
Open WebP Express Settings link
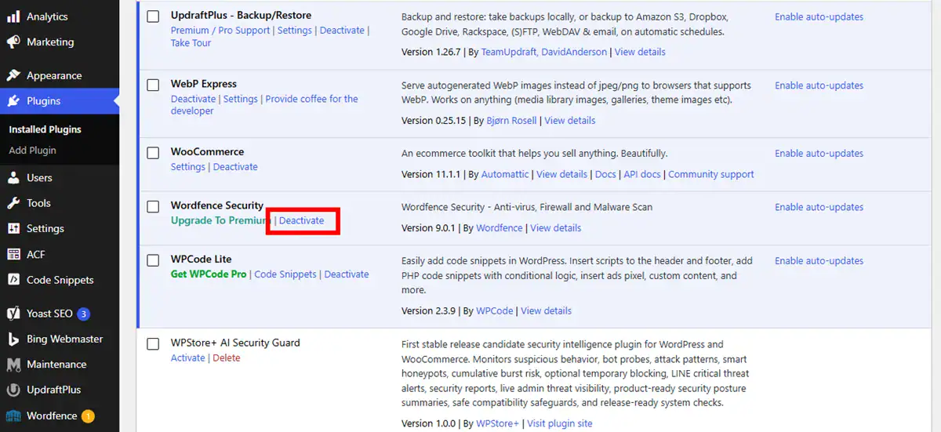pyautogui.click(x=241, y=99)
